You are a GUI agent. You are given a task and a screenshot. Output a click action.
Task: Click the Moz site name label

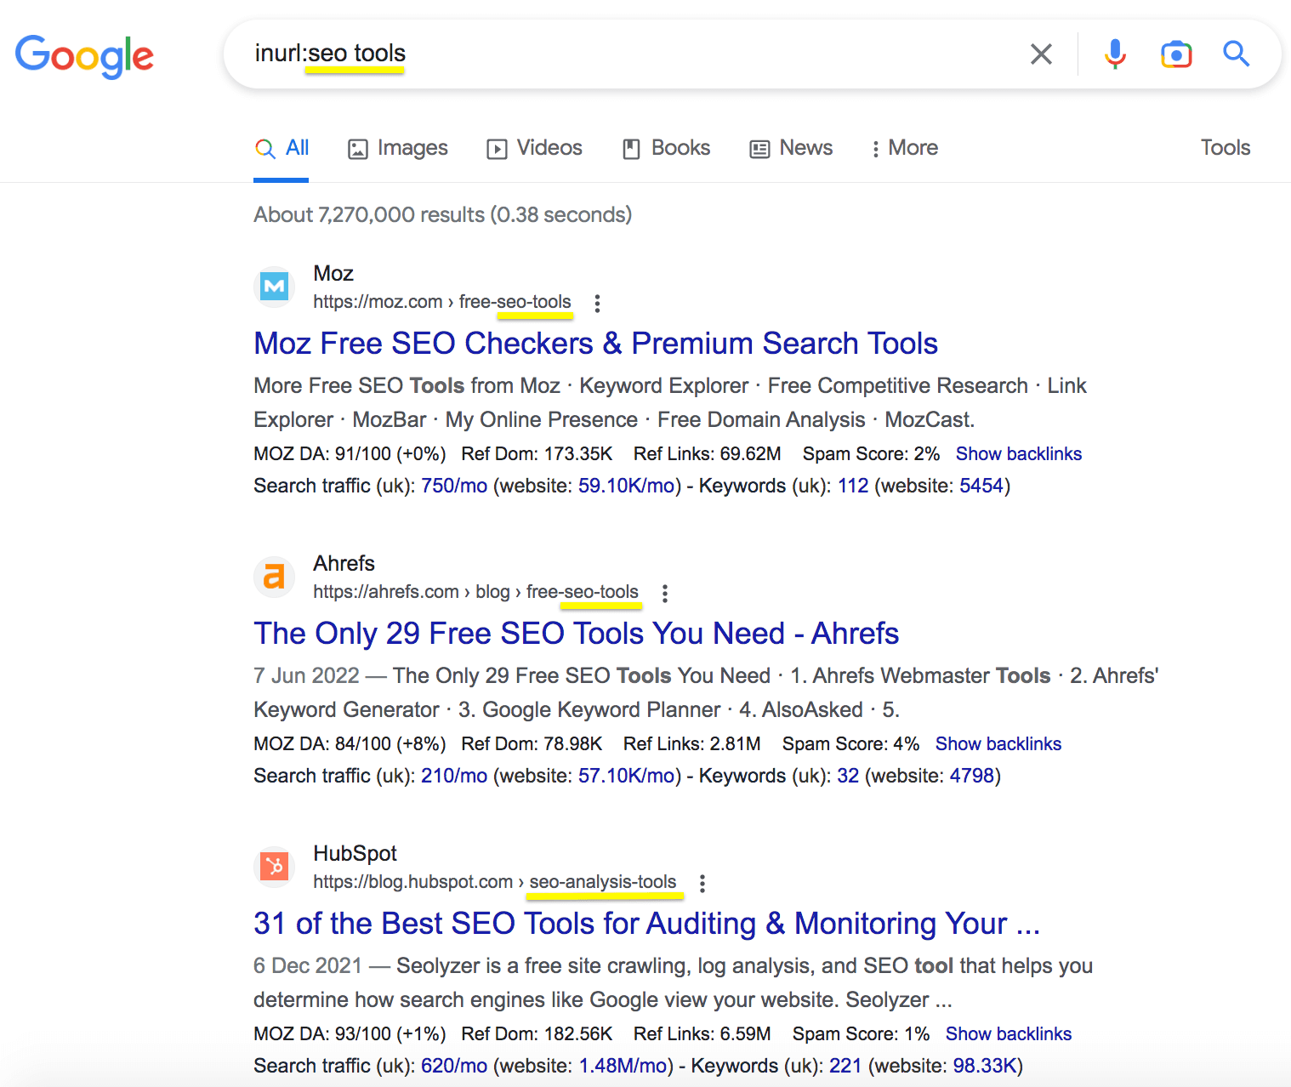pos(333,274)
